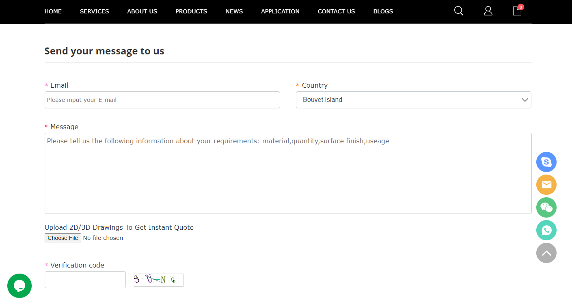Click the orange email envelope icon
572x300 pixels.
click(x=546, y=185)
